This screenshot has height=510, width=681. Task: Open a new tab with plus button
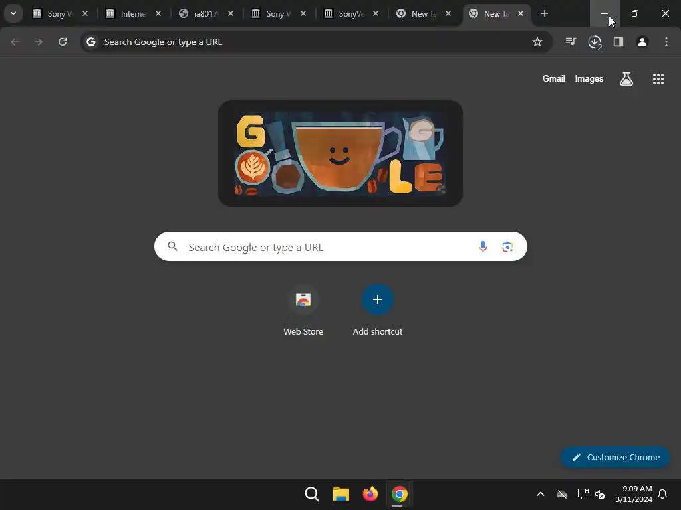pos(545,13)
